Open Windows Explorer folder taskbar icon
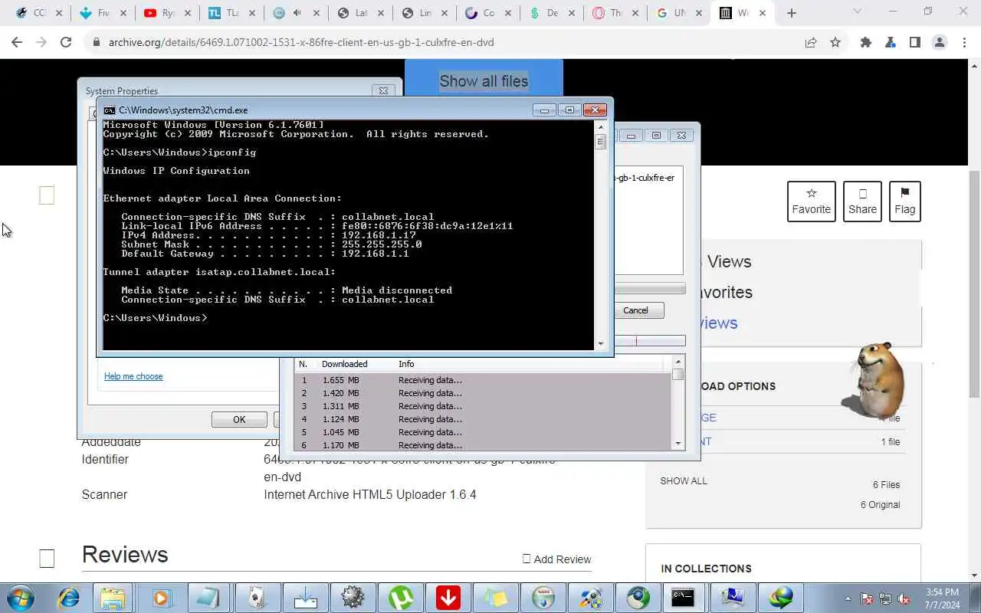Screen dimensions: 981x613 click(113, 598)
